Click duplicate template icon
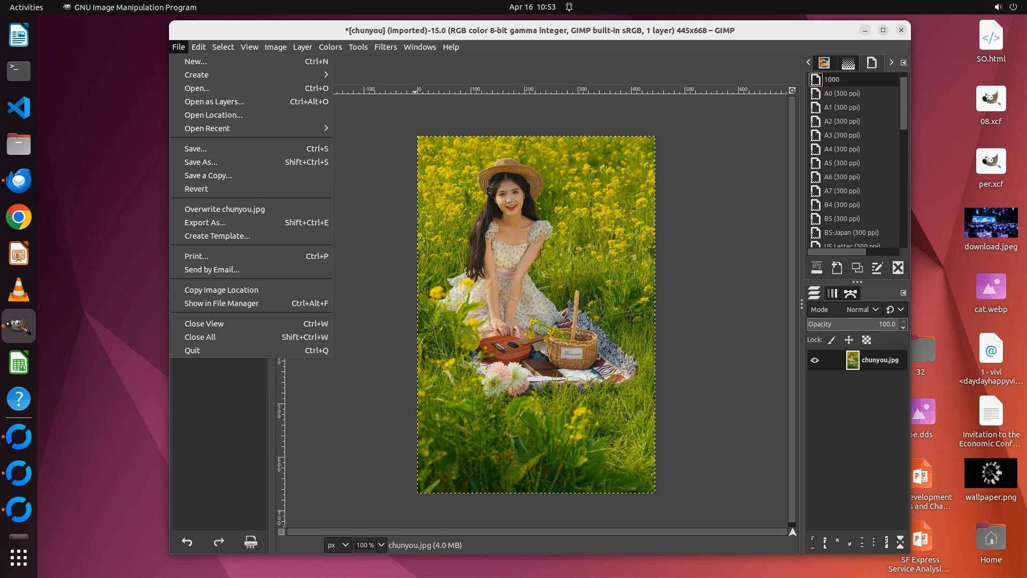The height and width of the screenshot is (578, 1027). tap(857, 268)
